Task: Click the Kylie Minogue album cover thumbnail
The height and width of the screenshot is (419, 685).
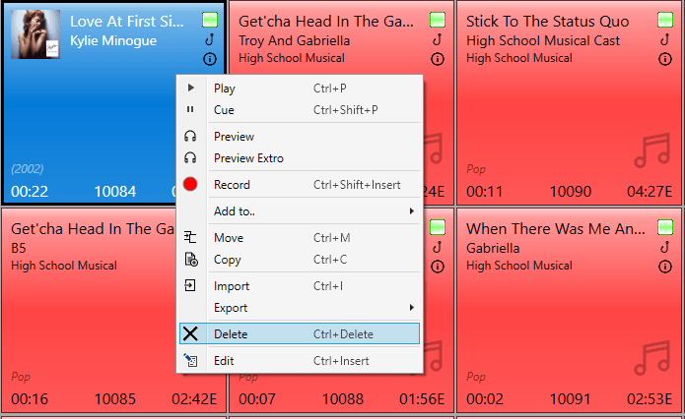Action: [35, 34]
